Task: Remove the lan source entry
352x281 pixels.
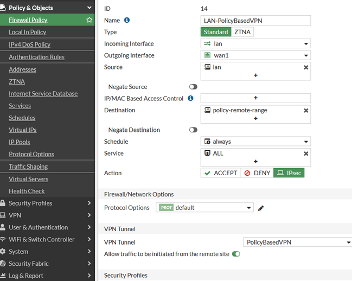Action: [x=306, y=67]
